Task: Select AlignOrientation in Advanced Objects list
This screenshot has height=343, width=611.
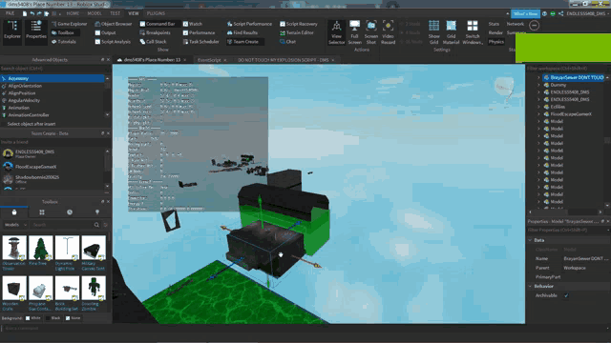Action: coord(53,86)
